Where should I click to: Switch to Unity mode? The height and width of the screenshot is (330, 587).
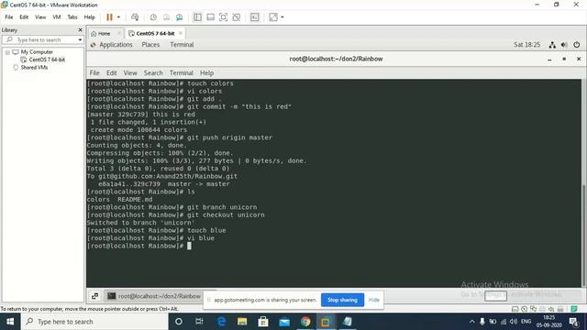[x=237, y=17]
